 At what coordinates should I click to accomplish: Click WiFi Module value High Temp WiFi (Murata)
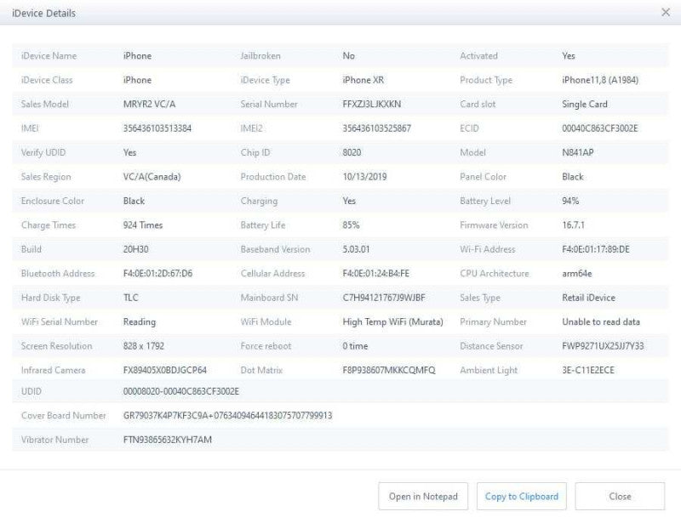pyautogui.click(x=393, y=322)
